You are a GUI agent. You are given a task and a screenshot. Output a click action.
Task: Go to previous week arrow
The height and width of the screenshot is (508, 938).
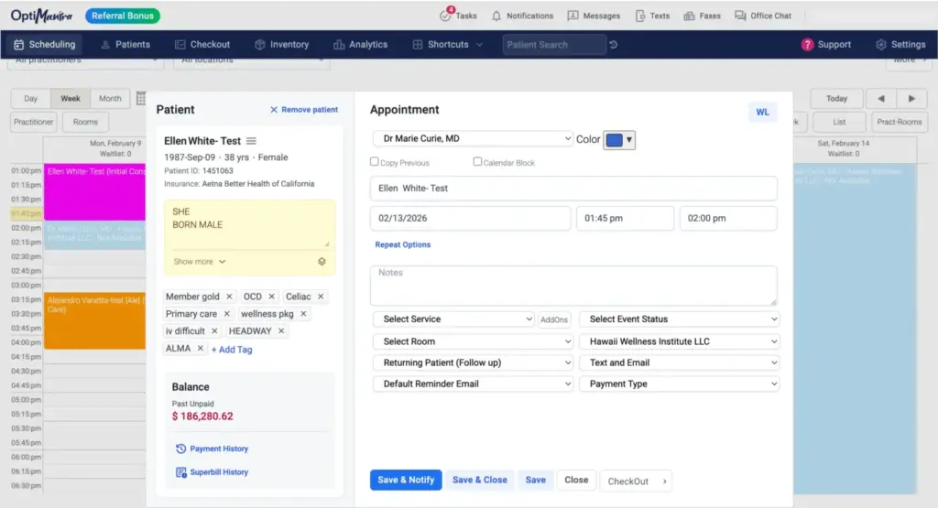880,99
